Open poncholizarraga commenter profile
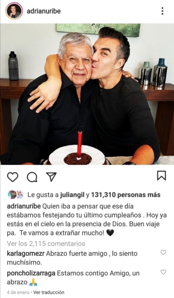Viewport: 174px width, 298px height. click(31, 273)
